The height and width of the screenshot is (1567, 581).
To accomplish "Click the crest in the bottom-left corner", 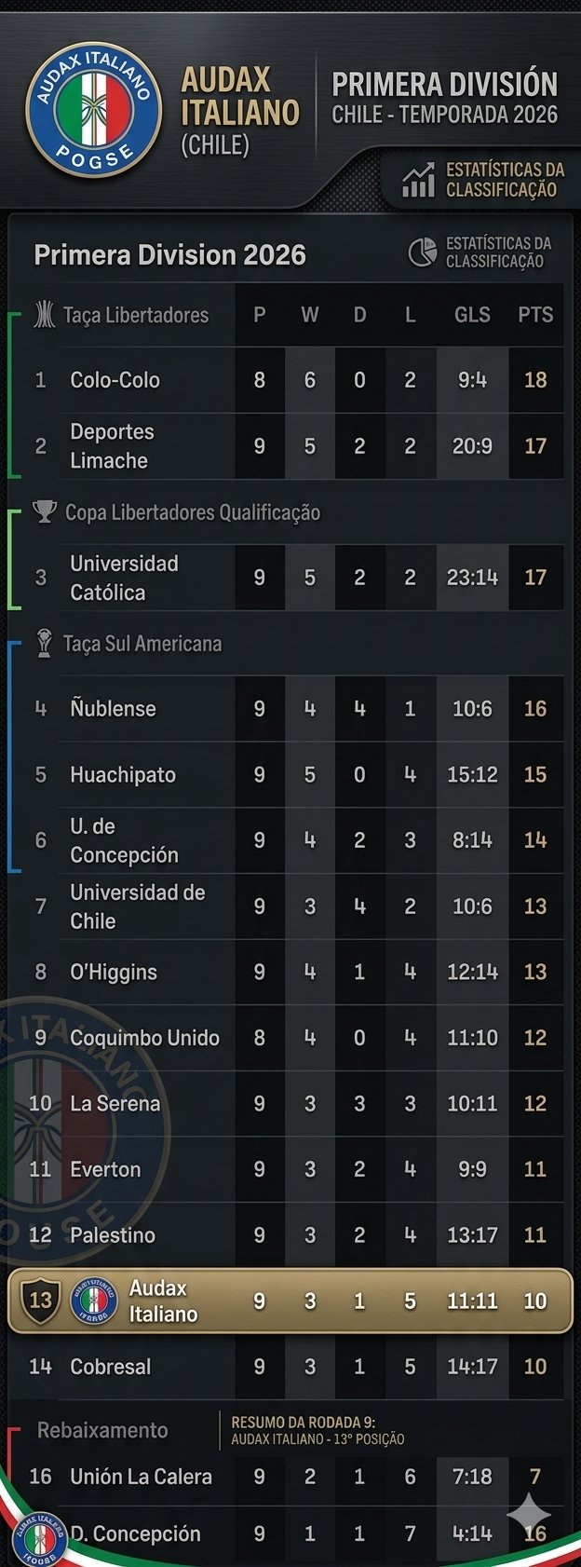I will [x=40, y=1539].
